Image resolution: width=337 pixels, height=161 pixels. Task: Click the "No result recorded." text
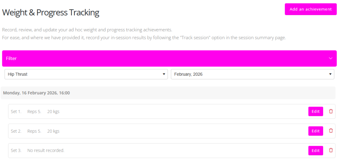pos(46,150)
